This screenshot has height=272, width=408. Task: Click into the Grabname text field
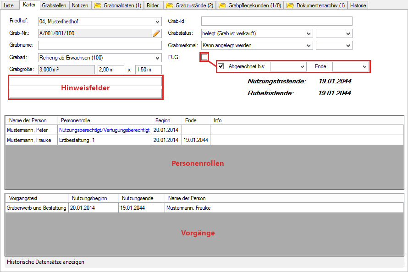(100, 45)
